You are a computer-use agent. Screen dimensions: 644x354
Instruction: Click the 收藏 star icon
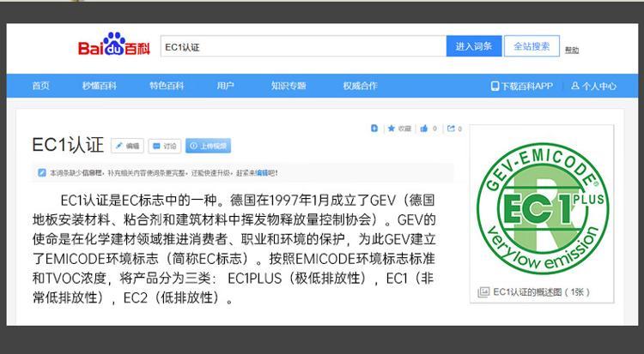392,129
